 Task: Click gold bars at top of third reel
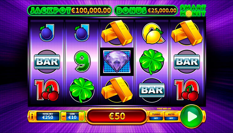[117, 33]
